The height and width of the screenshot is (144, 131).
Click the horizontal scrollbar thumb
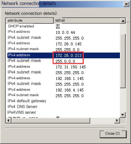(x=50, y=120)
